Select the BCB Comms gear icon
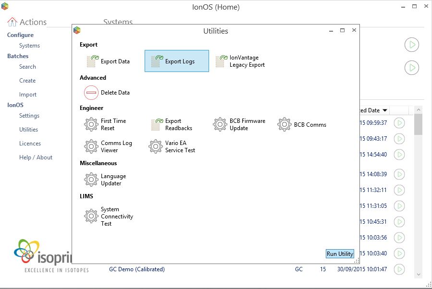 tap(284, 125)
